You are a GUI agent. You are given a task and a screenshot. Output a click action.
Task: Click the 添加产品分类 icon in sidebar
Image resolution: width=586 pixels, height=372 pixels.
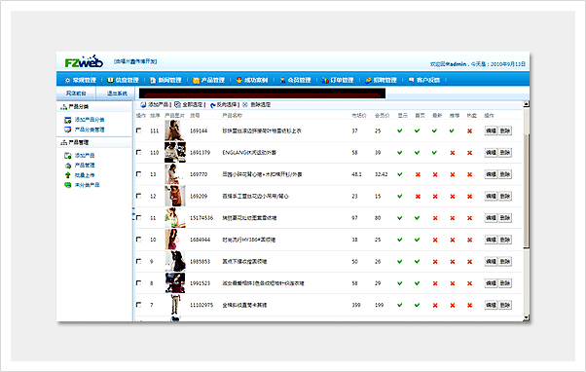click(x=67, y=120)
